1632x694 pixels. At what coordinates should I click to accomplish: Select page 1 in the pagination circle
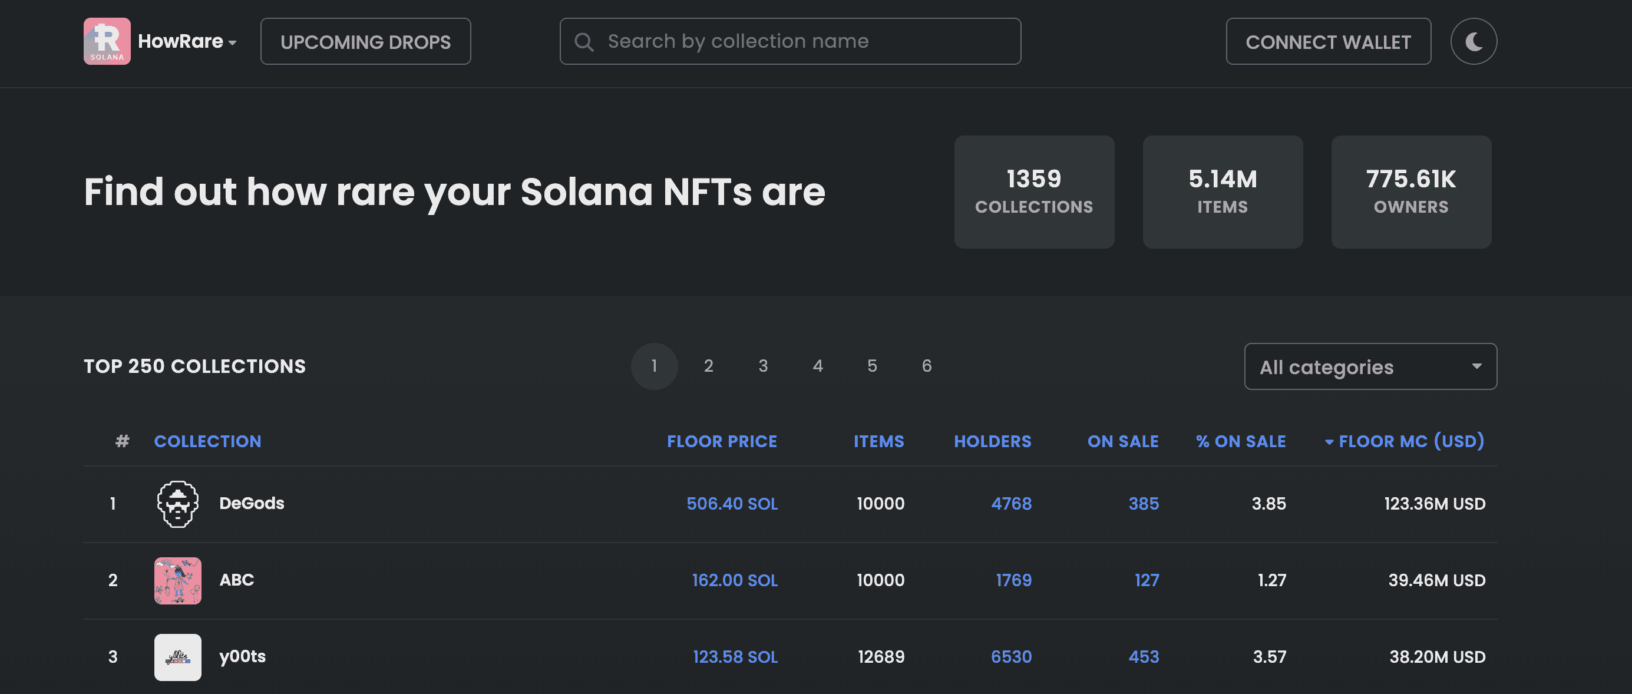coord(654,366)
